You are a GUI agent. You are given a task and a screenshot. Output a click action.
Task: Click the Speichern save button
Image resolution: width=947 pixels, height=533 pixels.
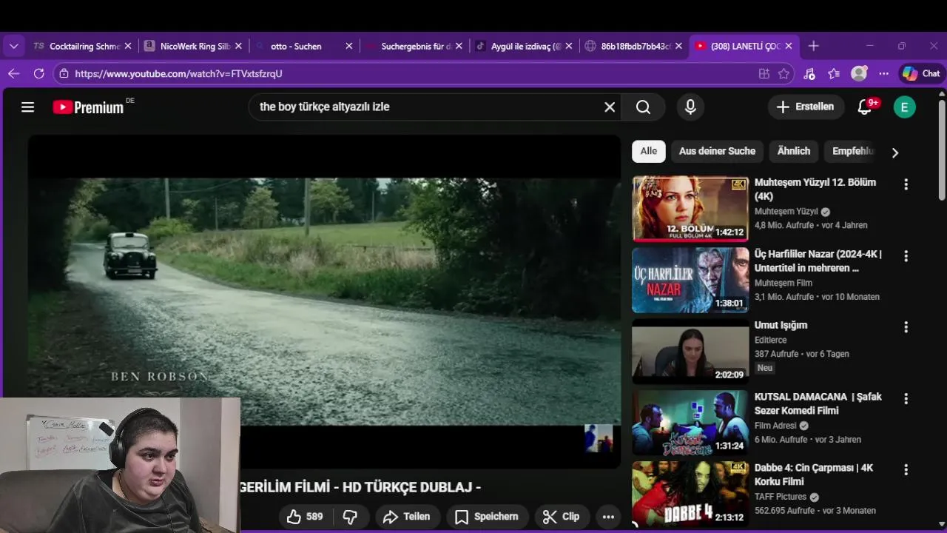point(486,517)
